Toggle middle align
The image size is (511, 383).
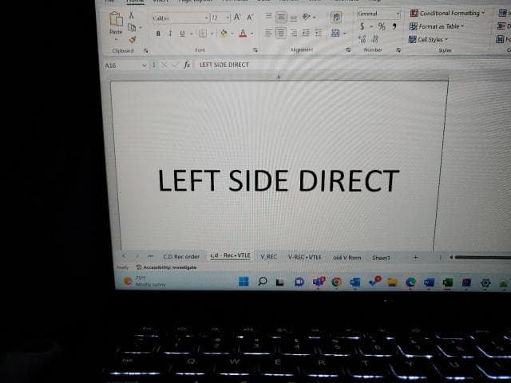[x=281, y=17]
